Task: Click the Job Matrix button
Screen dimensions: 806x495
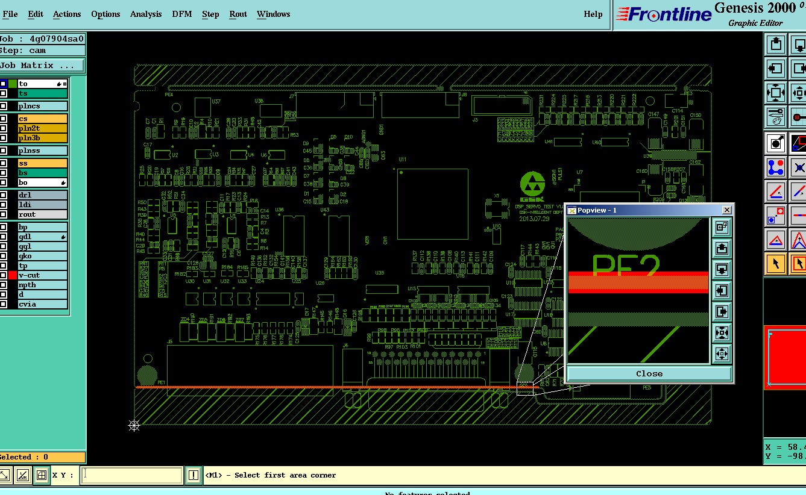Action: [x=41, y=65]
